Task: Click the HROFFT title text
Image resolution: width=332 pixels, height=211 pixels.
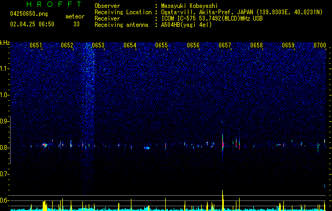Action: [x=54, y=4]
